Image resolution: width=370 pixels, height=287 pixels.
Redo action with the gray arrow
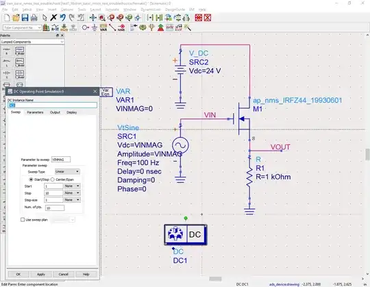click(x=71, y=18)
